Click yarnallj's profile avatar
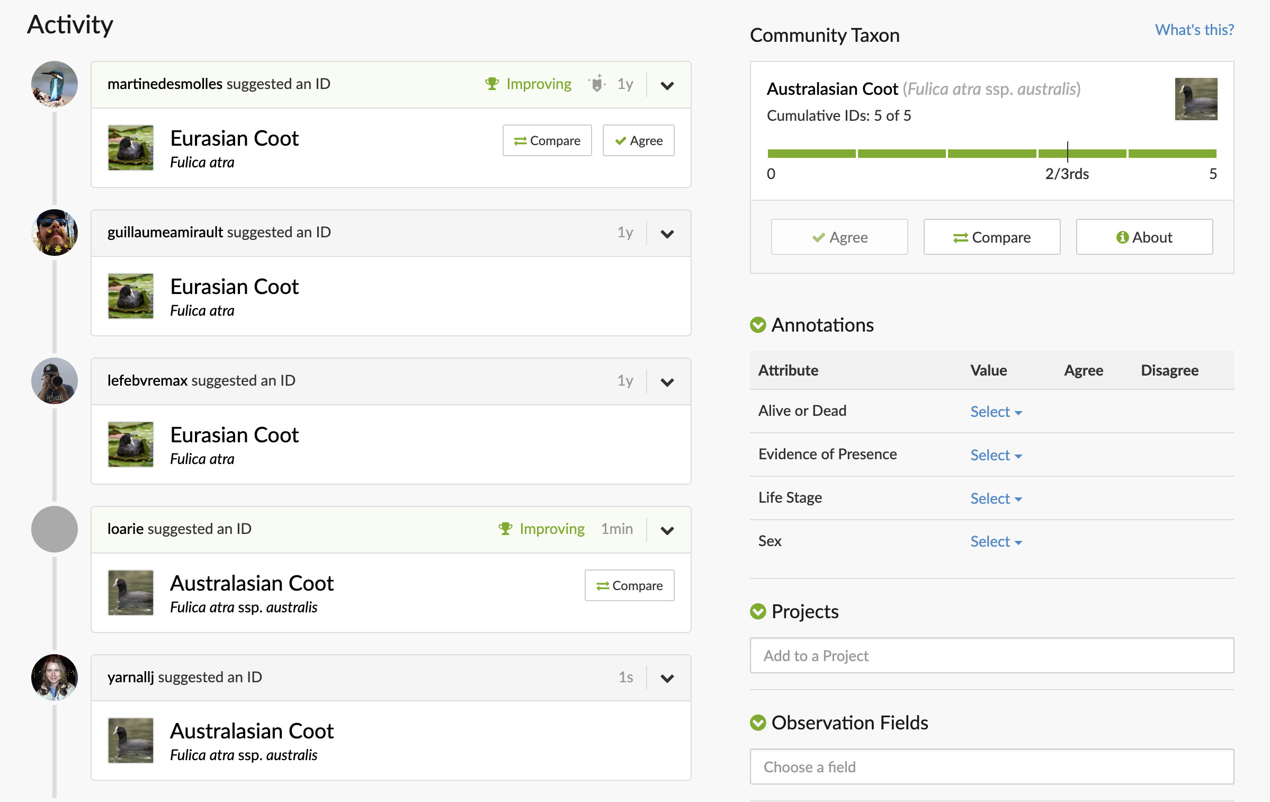Image resolution: width=1270 pixels, height=802 pixels. pyautogui.click(x=54, y=678)
